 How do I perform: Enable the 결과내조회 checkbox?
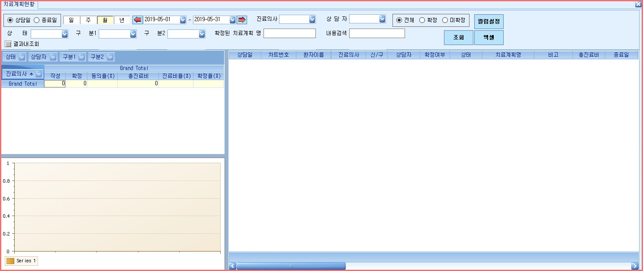[x=8, y=44]
